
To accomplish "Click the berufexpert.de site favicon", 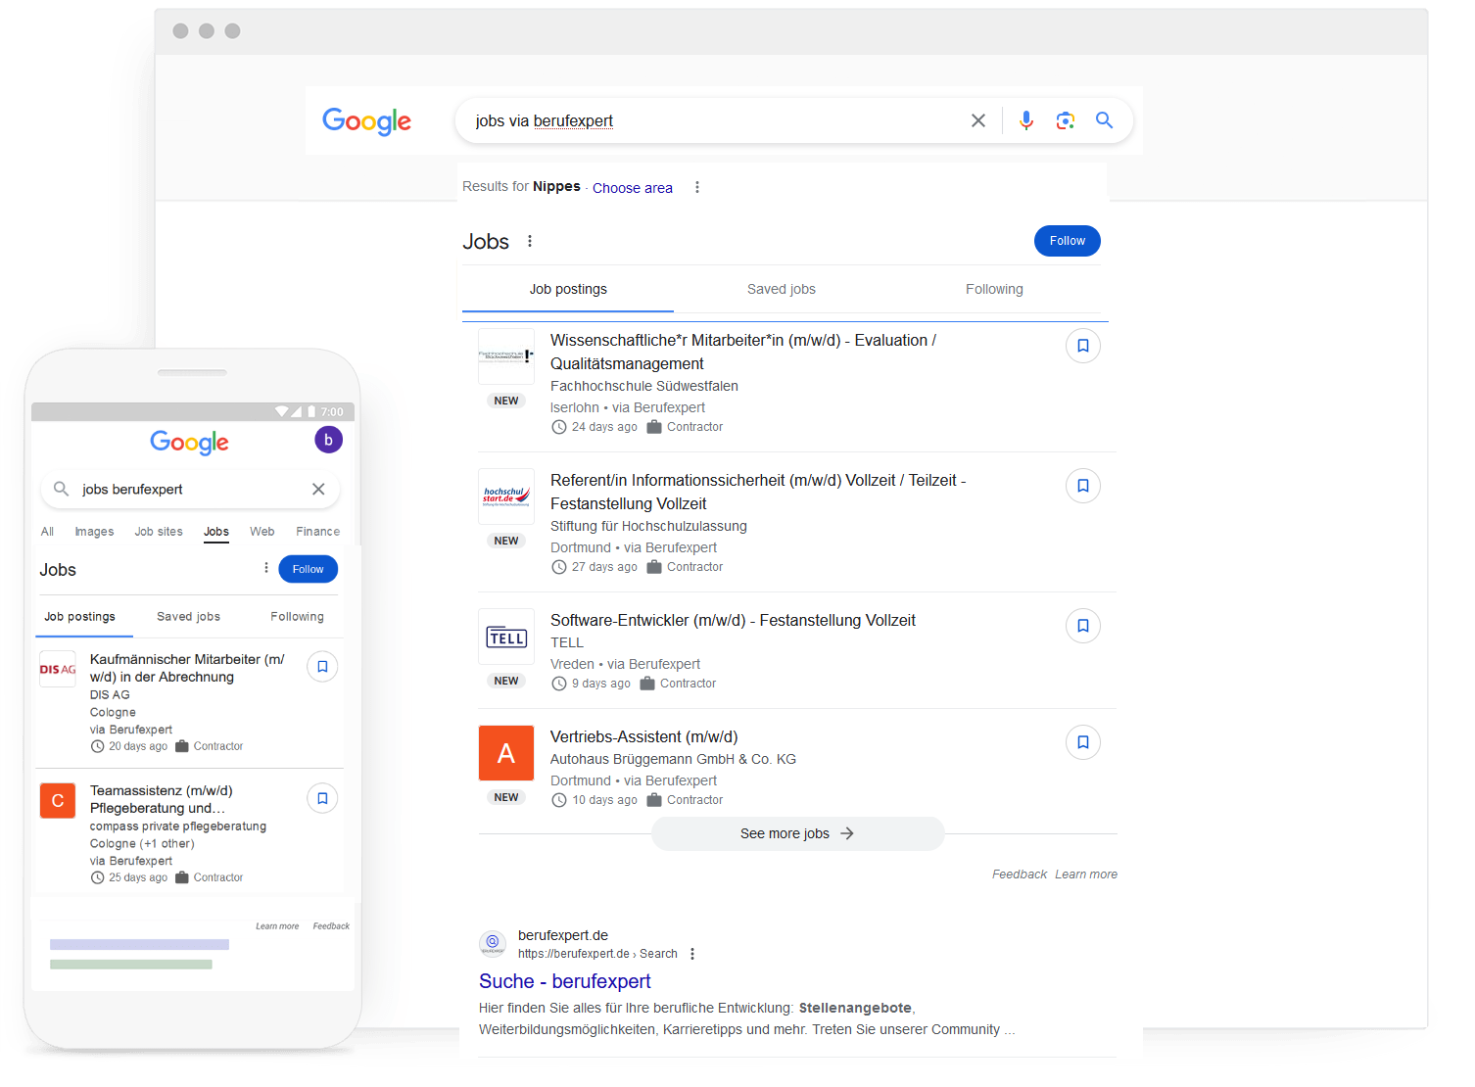I will point(493,944).
